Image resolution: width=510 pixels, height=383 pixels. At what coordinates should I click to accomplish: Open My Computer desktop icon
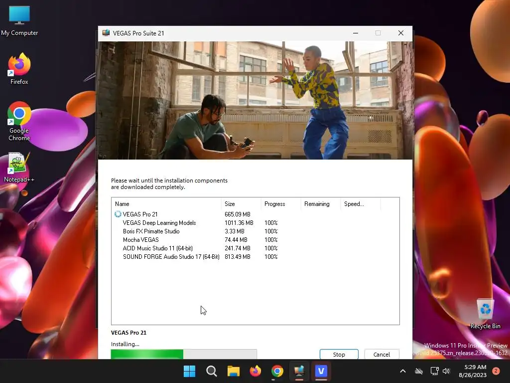tap(19, 21)
